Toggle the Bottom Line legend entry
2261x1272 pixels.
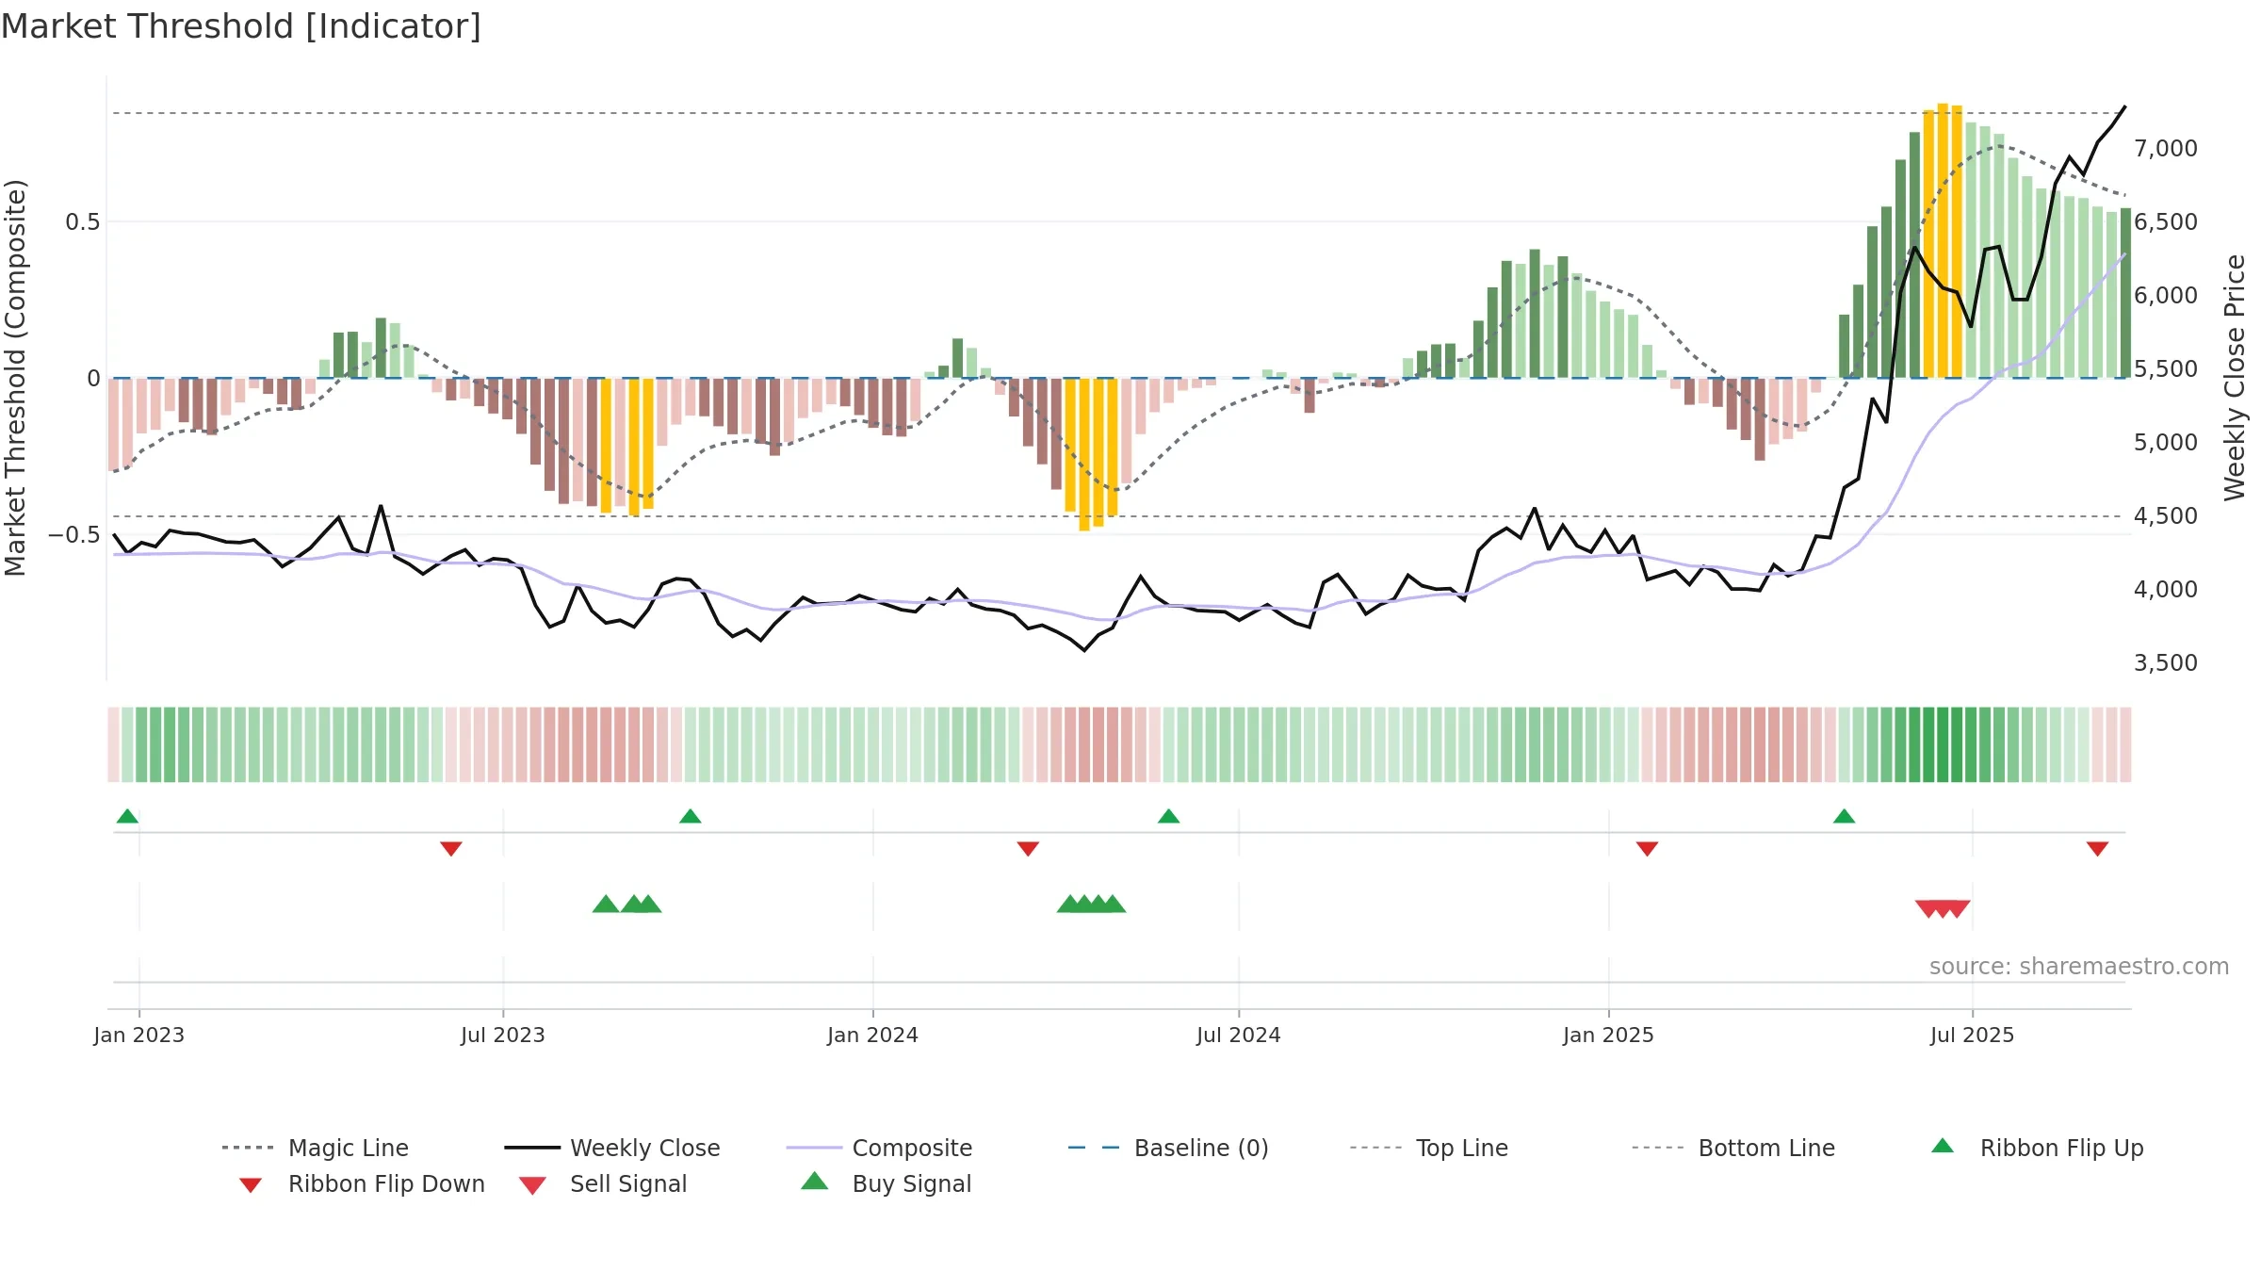(1733, 1148)
